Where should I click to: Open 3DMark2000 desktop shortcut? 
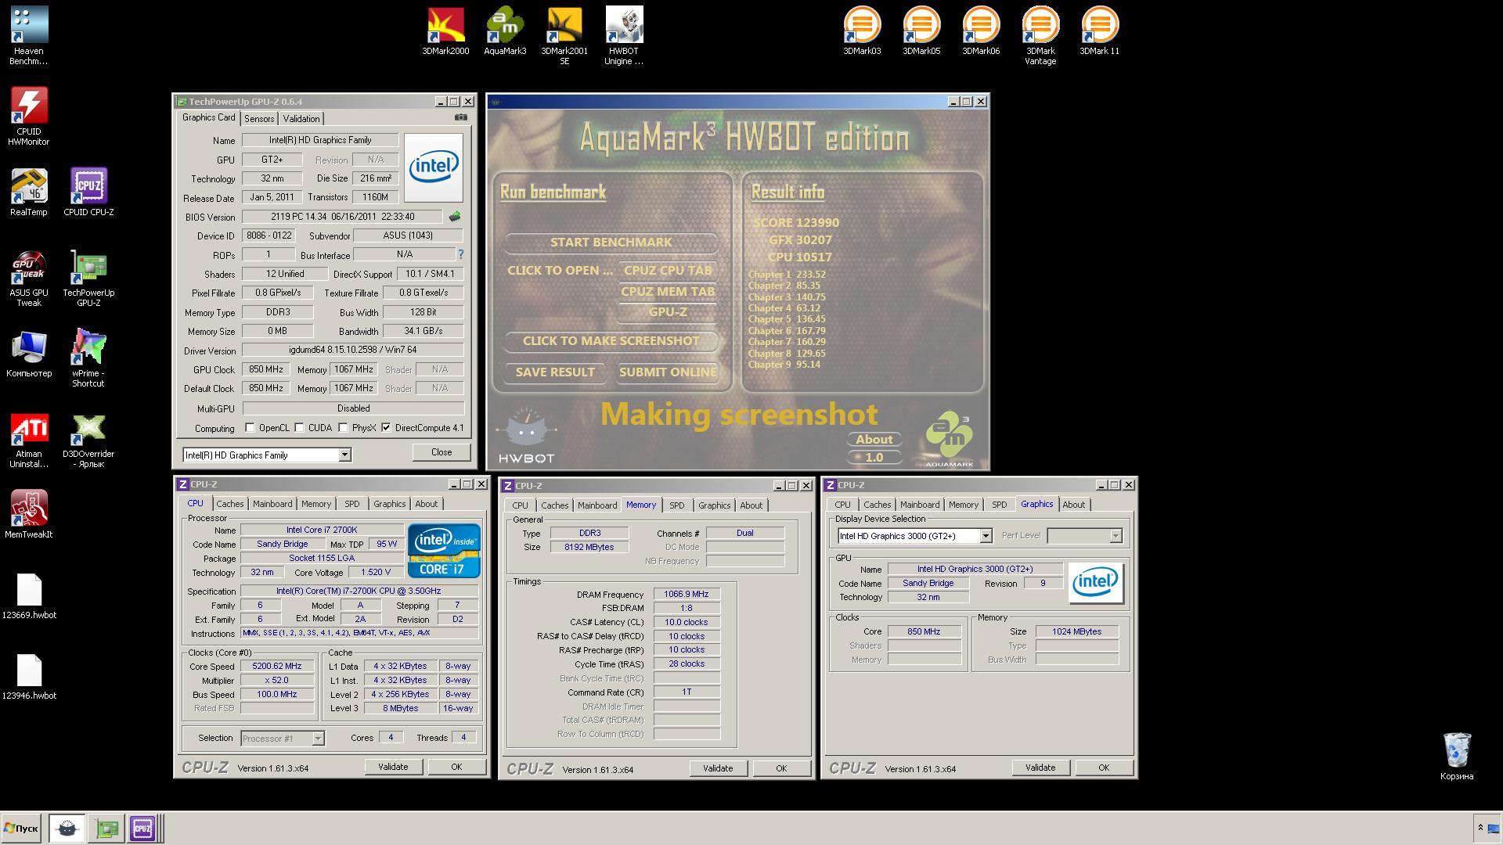pyautogui.click(x=445, y=31)
